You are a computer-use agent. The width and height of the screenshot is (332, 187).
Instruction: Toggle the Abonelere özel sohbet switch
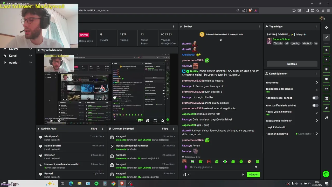click(315, 98)
